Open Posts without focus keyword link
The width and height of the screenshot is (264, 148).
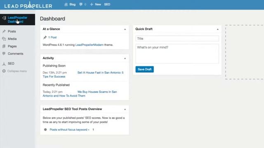coord(69,129)
